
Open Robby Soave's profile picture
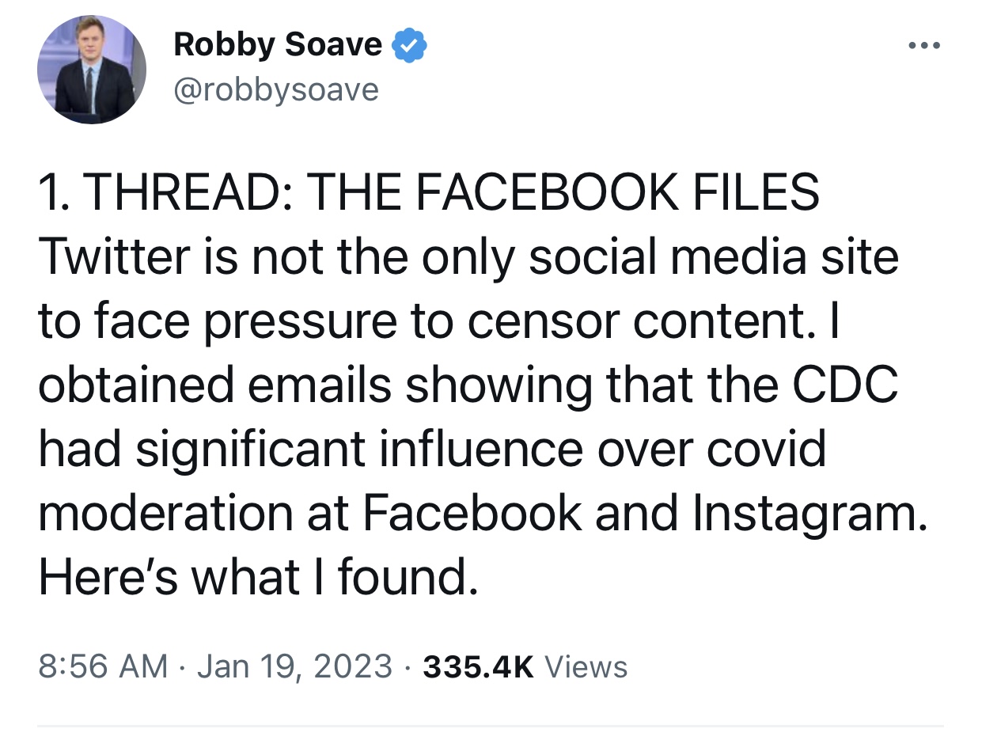[x=92, y=70]
